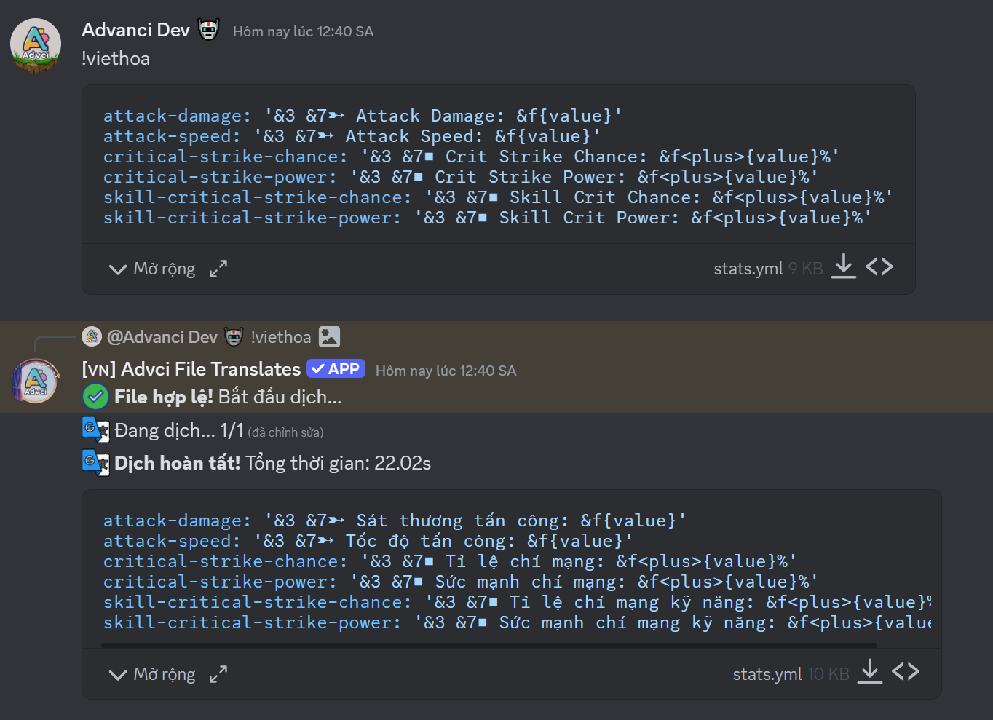Viewport: 993px width, 720px height.
Task: View source code of first stats.yml attachment
Action: point(879,267)
